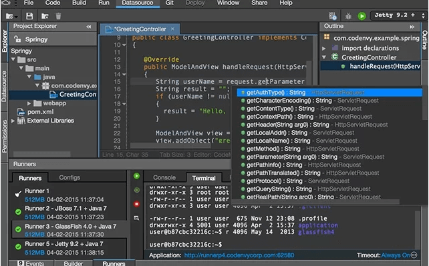
Task: Choose getAuthType() completion suggestion
Action: [x=329, y=93]
